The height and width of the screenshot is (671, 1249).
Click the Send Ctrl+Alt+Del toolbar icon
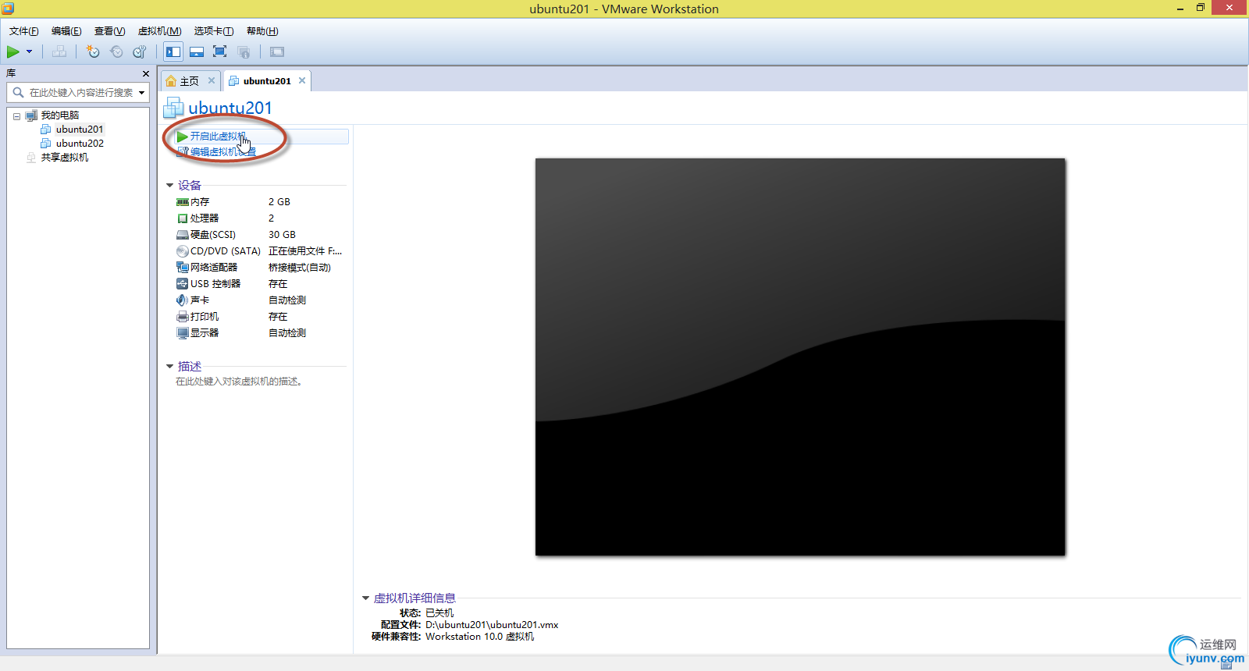pyautogui.click(x=59, y=51)
